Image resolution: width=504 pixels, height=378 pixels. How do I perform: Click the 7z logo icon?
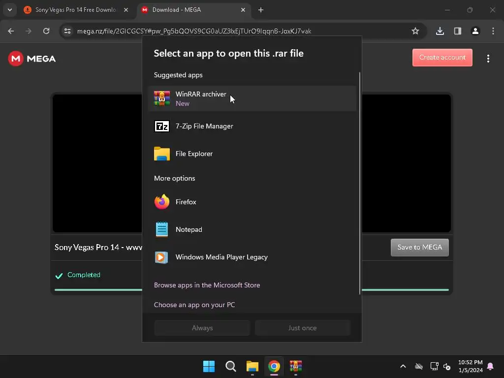[x=161, y=126]
